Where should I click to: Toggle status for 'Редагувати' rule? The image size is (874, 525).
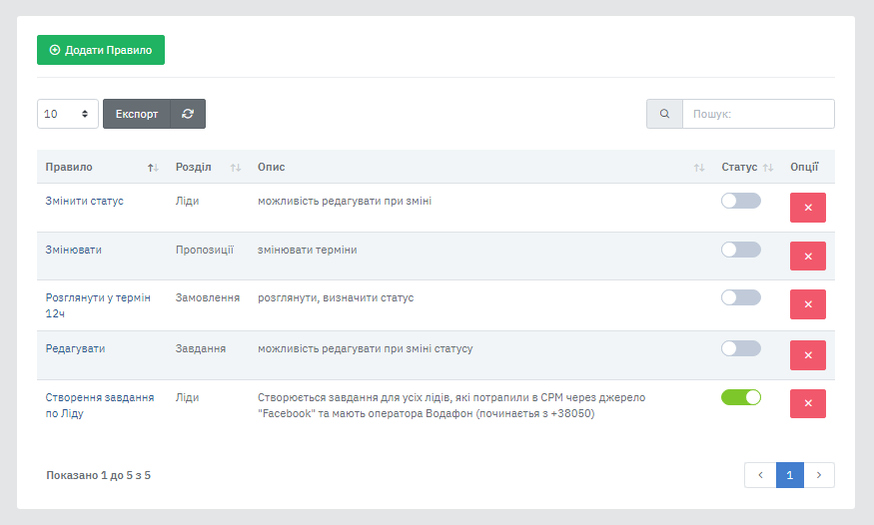tap(740, 348)
